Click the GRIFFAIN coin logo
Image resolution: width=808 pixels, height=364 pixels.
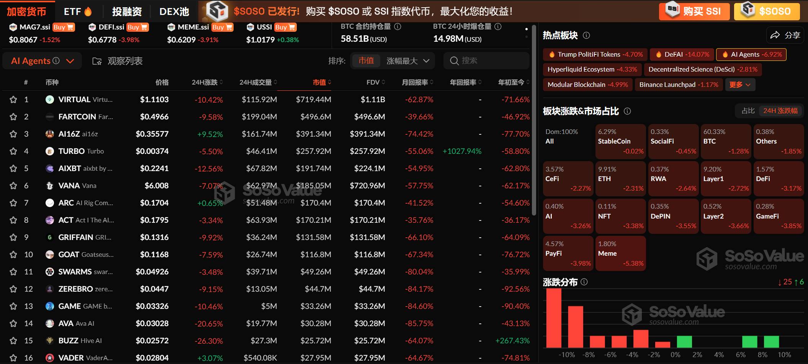point(50,237)
